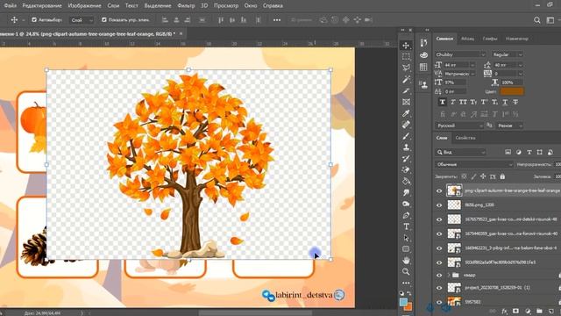This screenshot has height=316, width=561.
Task: Click the Faux Bold T button
Action: 443,102
